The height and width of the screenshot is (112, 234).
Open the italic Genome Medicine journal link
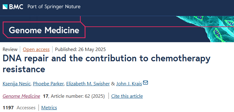[x=21, y=96]
